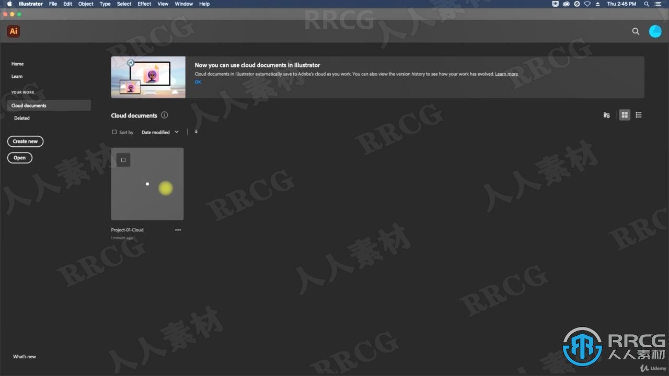Viewport: 669px width, 376px height.
Task: Open the View menu
Action: (x=163, y=4)
